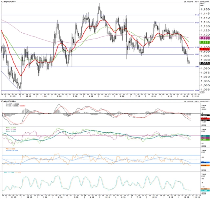
Task: Select the 1,134 horizontal level label
Action: tap(197, 23)
